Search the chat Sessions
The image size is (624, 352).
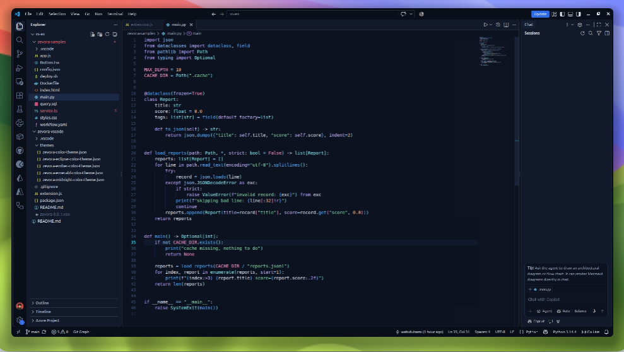591,33
